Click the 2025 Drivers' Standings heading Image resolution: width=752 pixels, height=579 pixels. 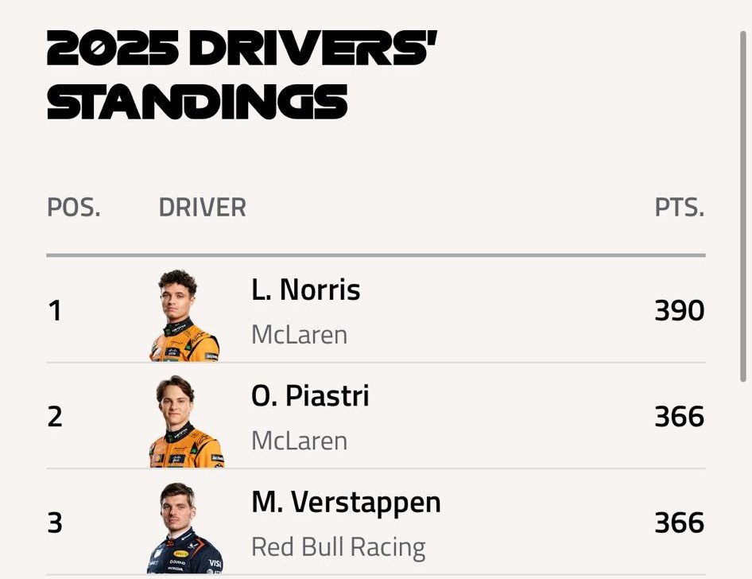pyautogui.click(x=242, y=76)
